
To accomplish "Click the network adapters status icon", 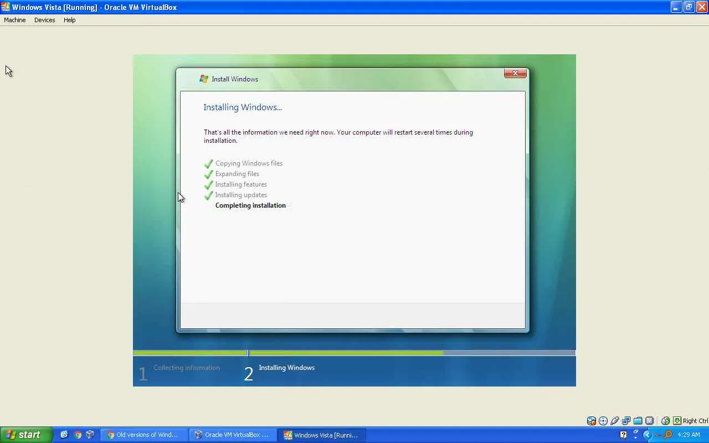I will tap(626, 421).
